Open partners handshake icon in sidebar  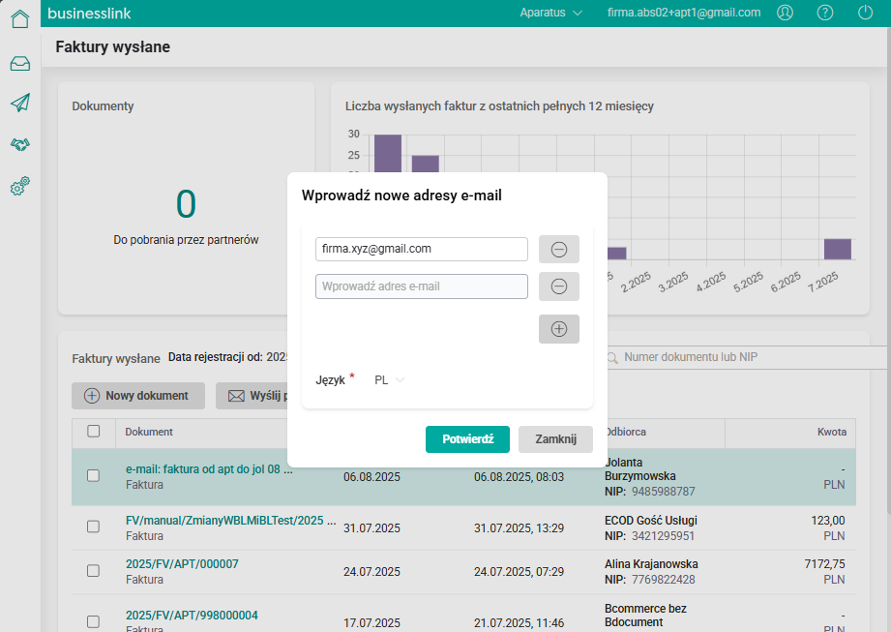19,144
